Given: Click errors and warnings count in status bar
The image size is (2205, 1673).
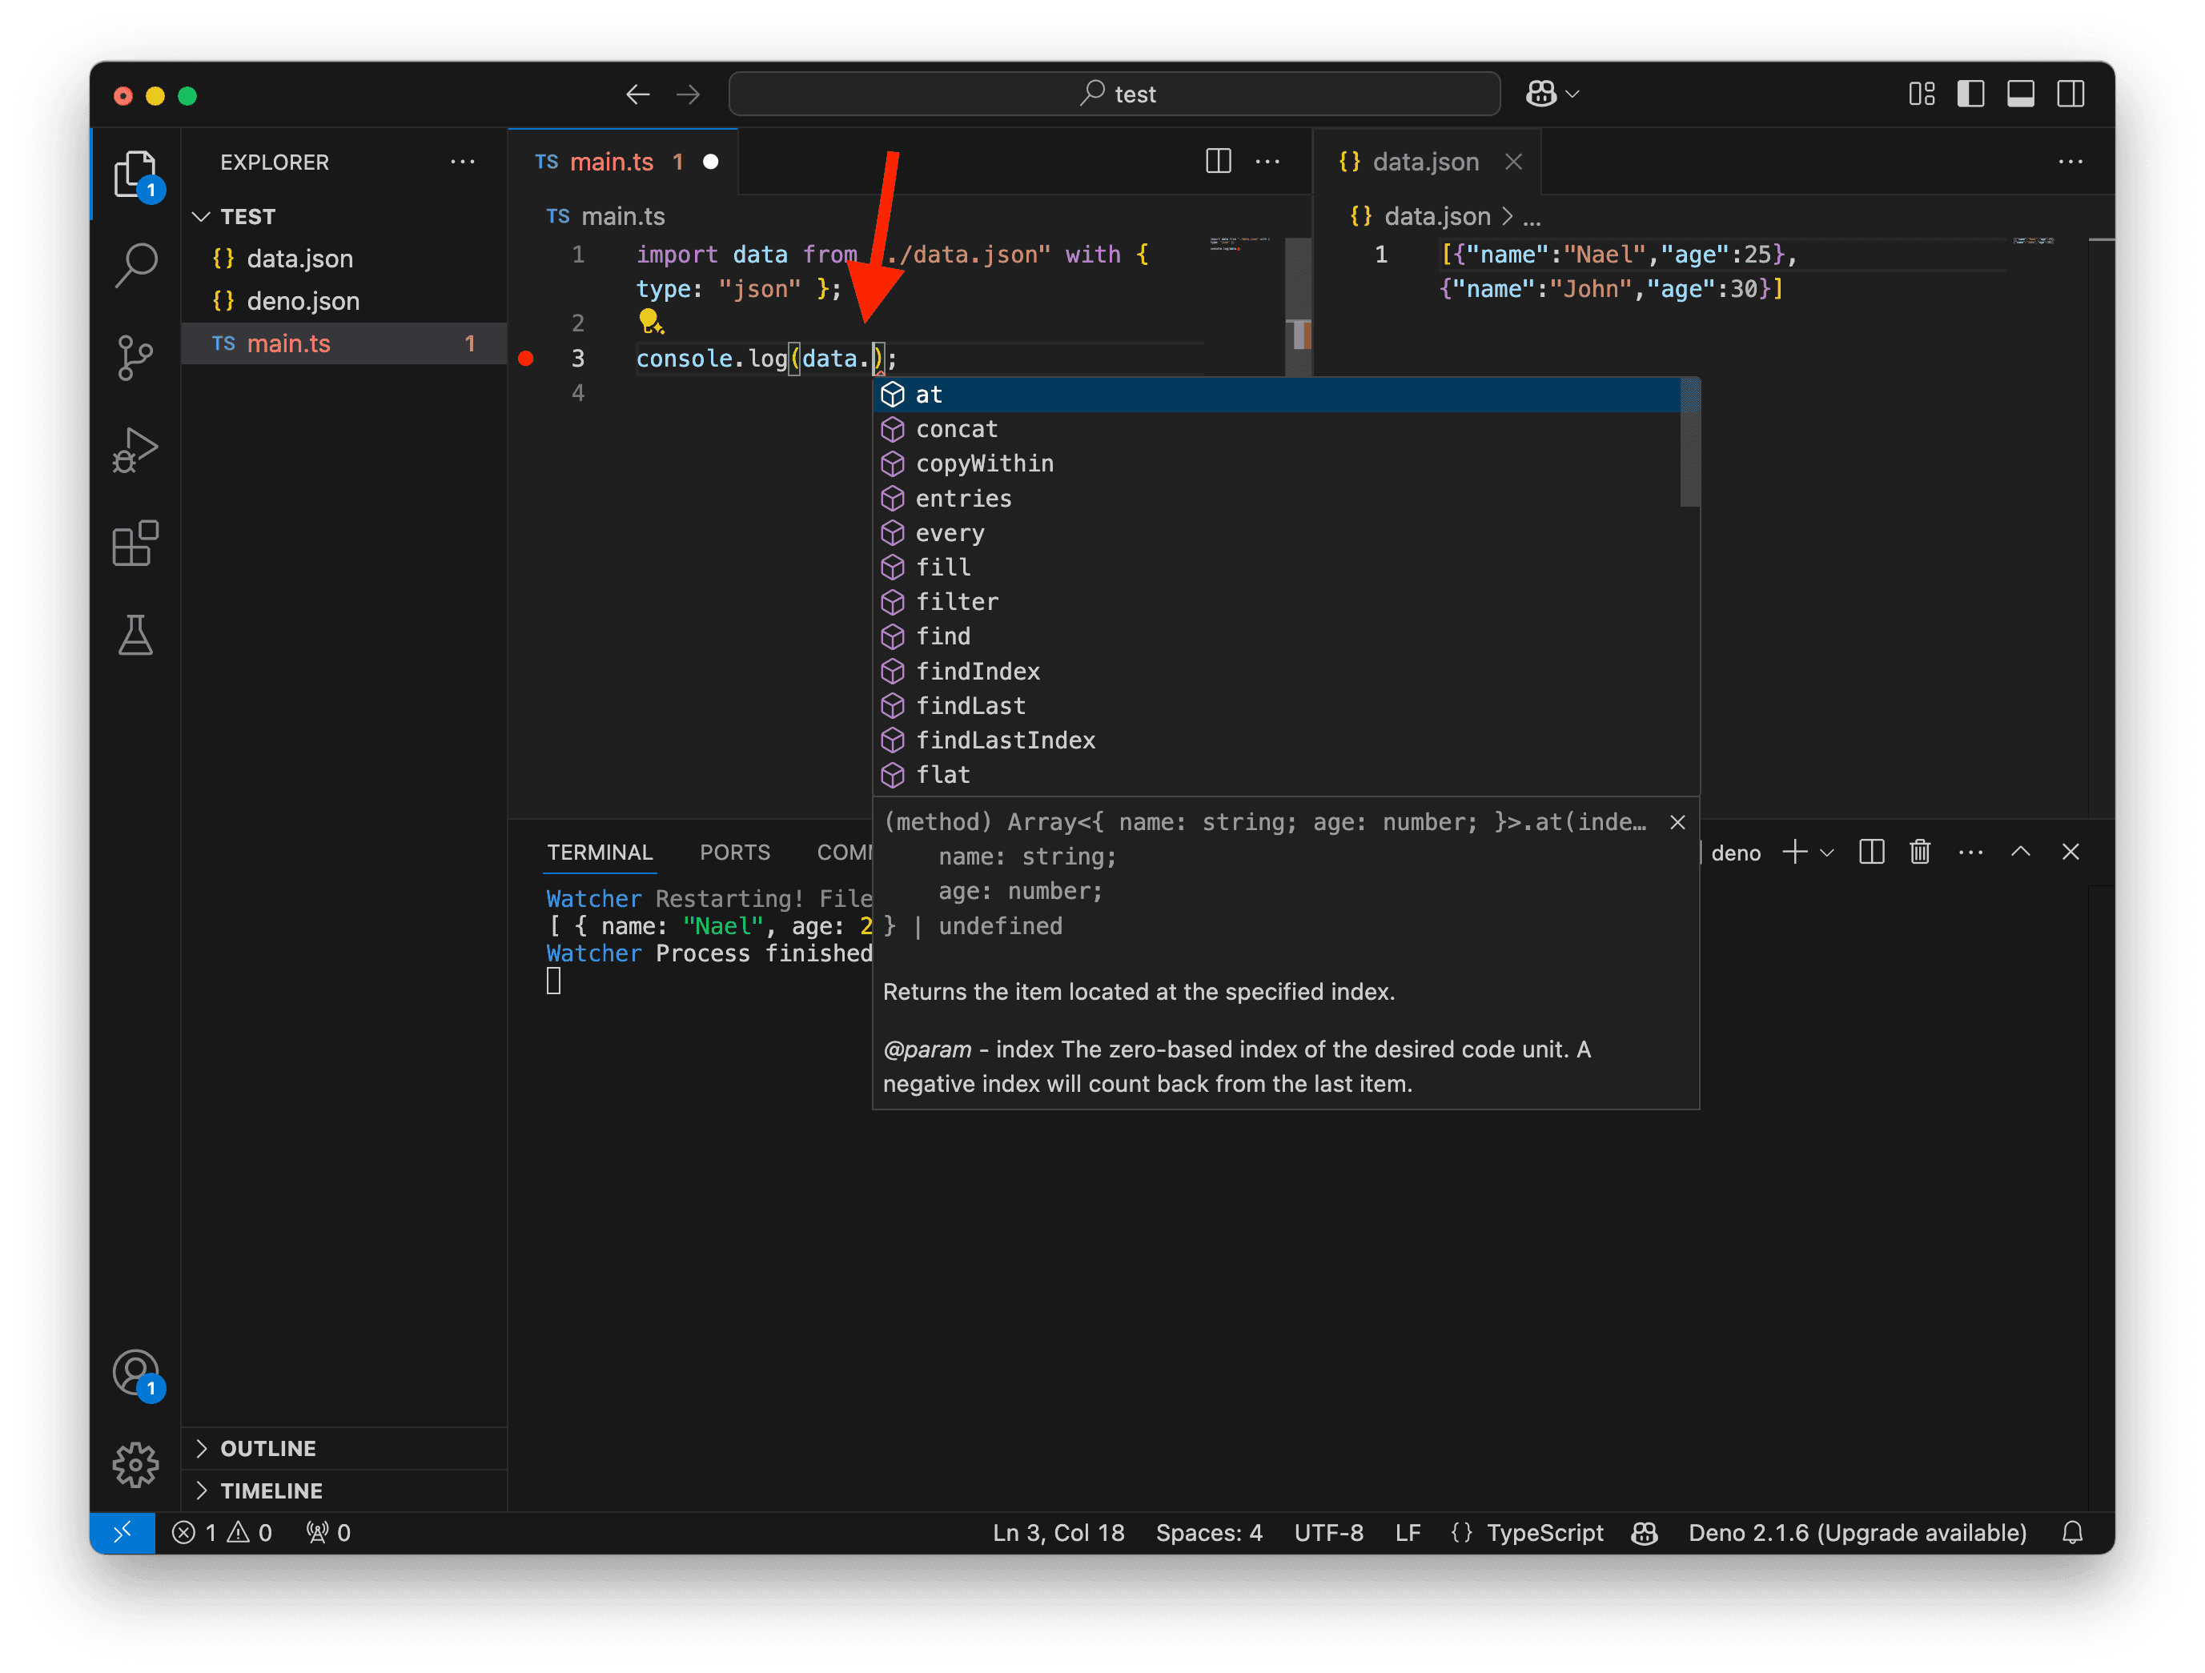Looking at the screenshot, I should [223, 1532].
